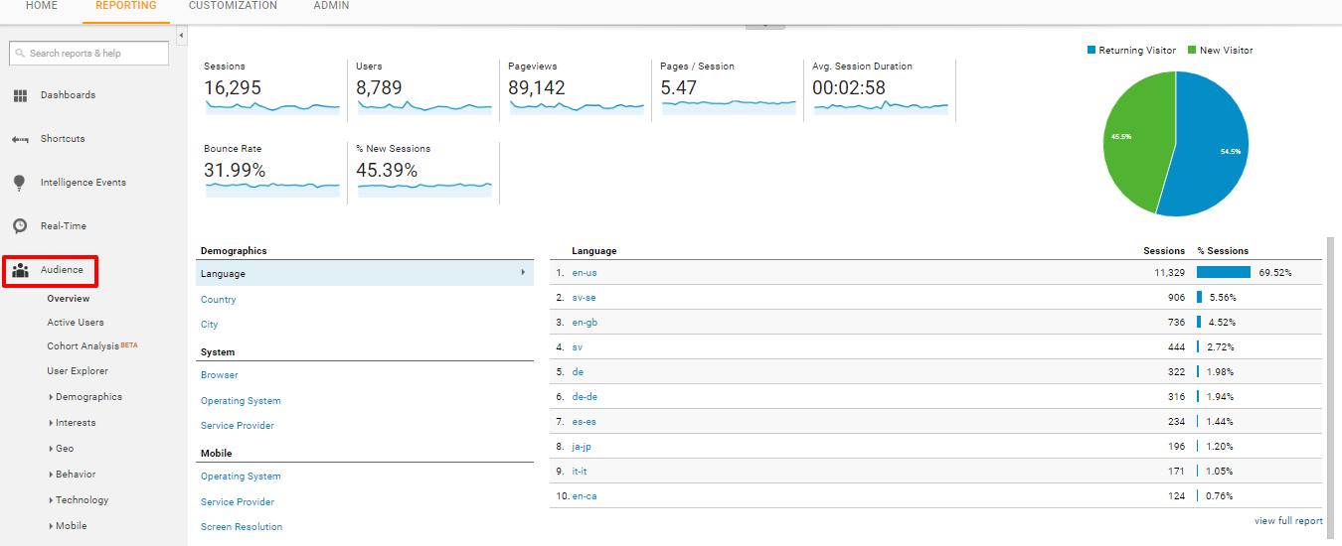
Task: Click the Shortcuts arrow icon
Action: 20,139
